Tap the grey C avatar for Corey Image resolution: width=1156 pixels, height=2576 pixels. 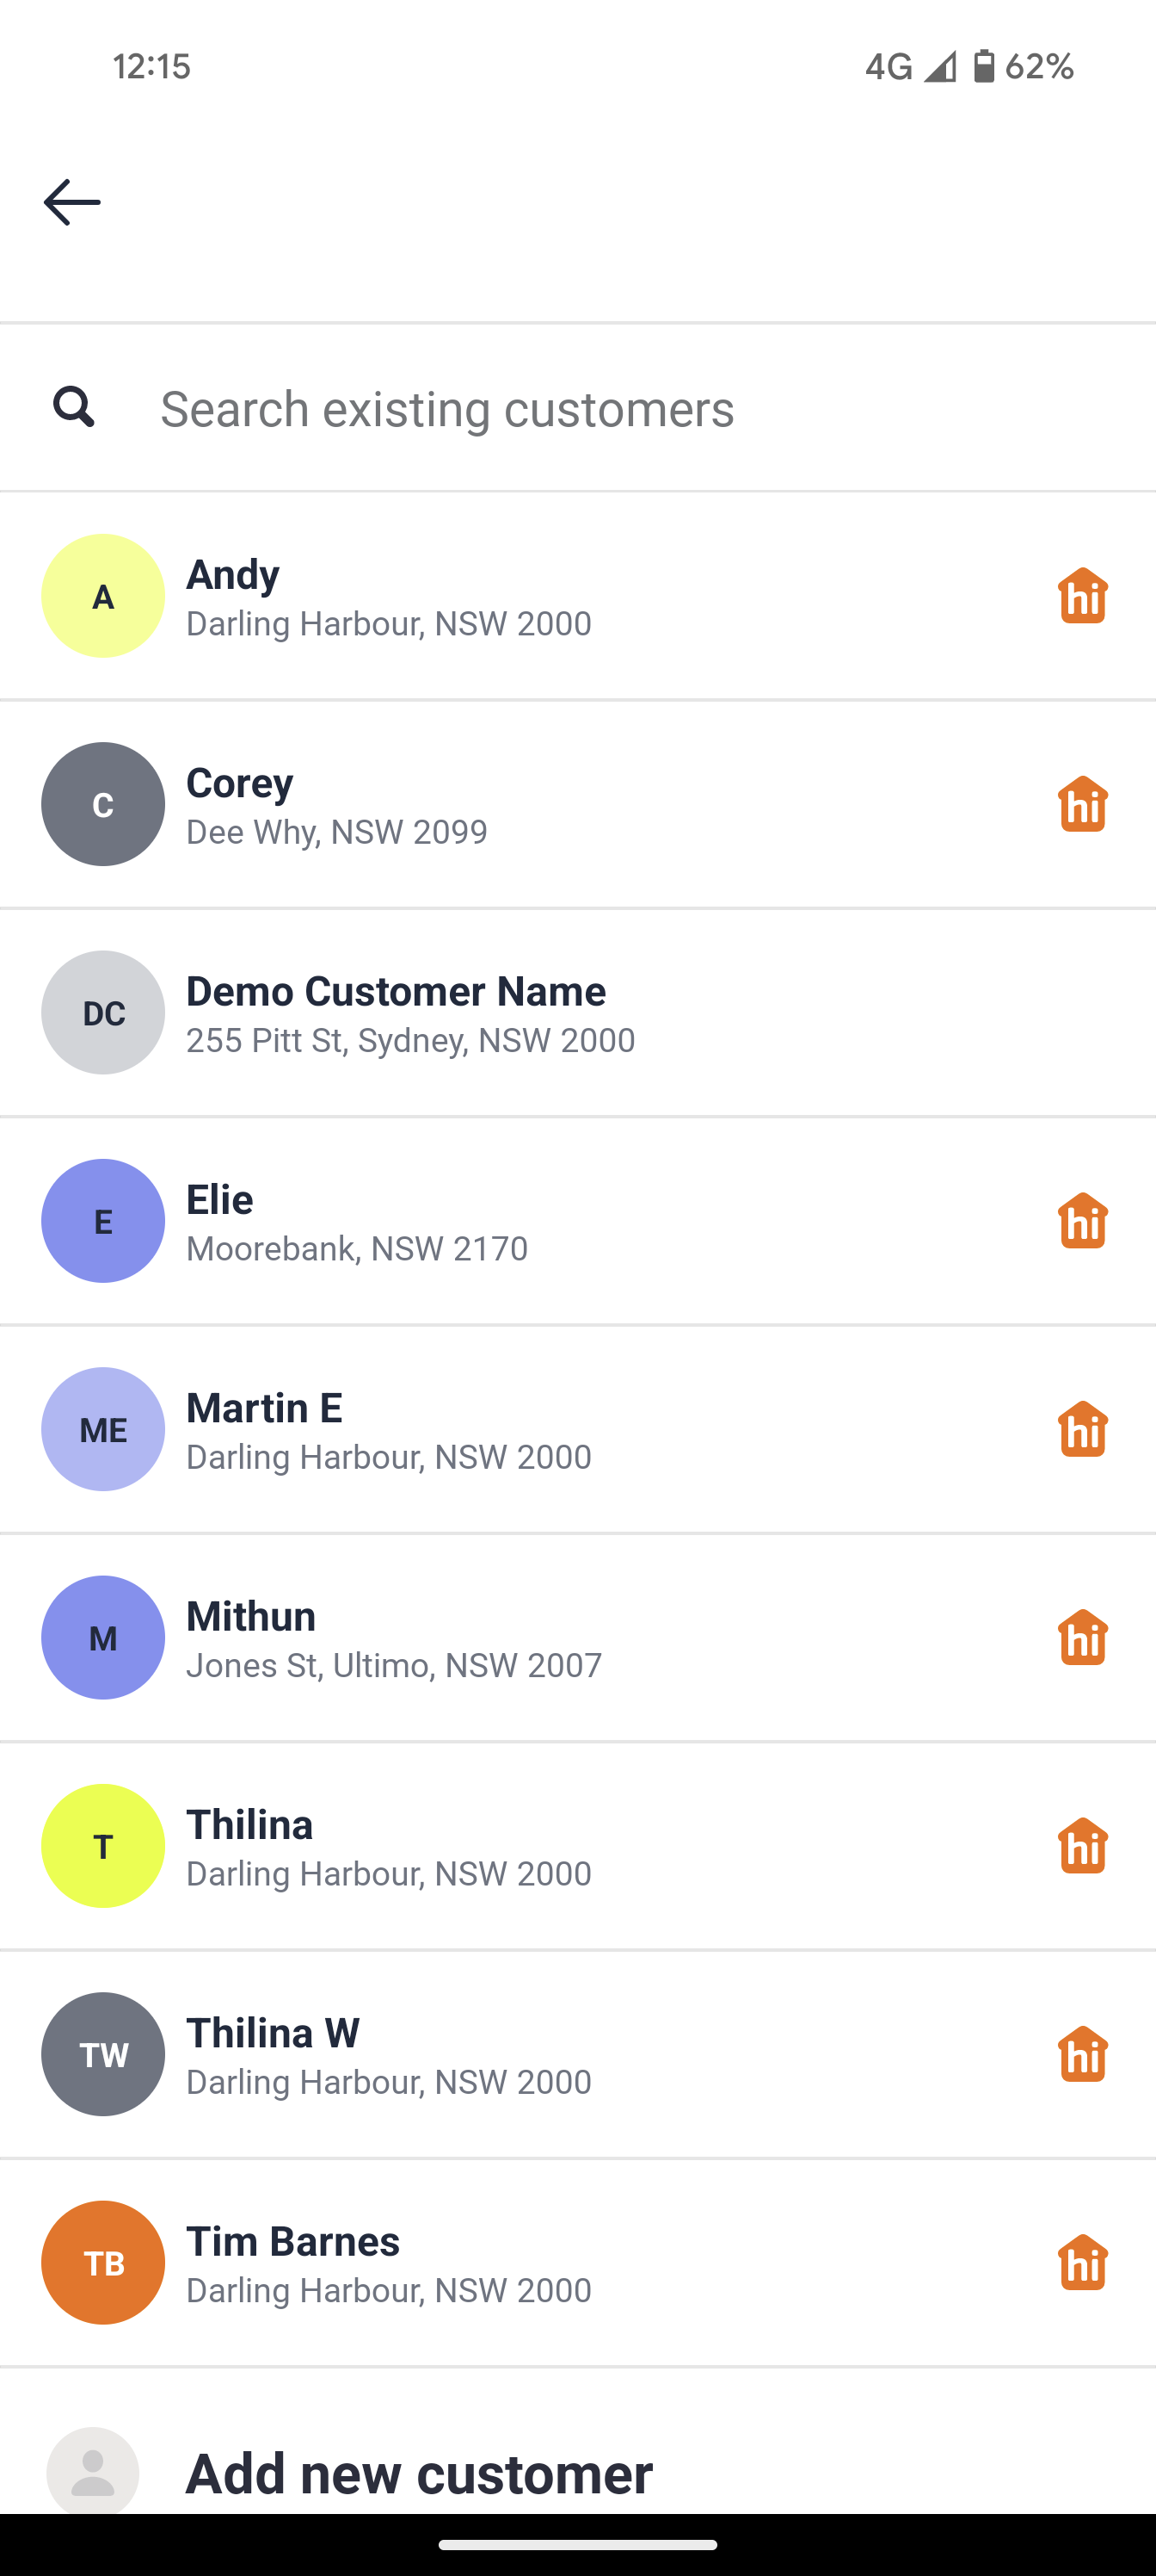coord(103,804)
